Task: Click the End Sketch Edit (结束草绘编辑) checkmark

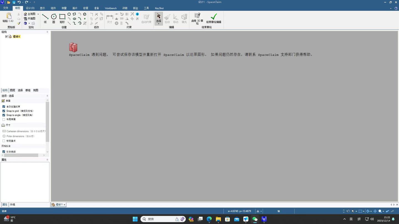Action: tap(213, 17)
